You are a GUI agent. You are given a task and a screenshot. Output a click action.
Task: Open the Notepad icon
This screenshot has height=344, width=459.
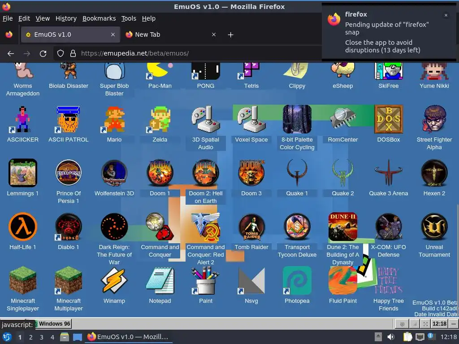click(x=160, y=280)
